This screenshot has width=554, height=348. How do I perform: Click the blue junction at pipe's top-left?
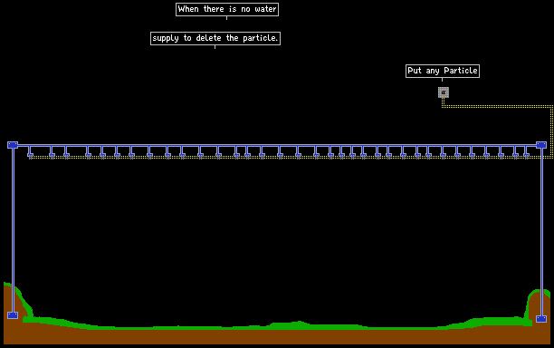(13, 145)
